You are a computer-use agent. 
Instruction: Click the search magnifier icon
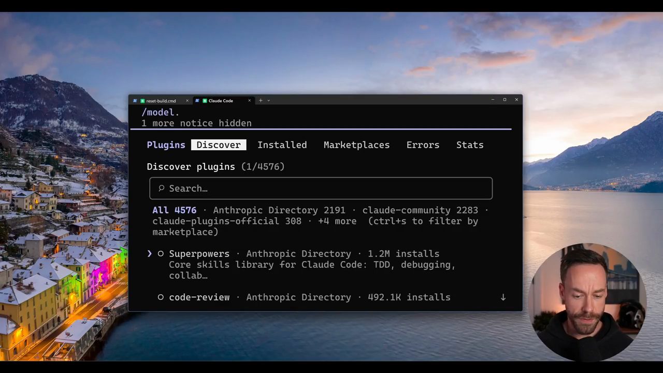coord(161,189)
